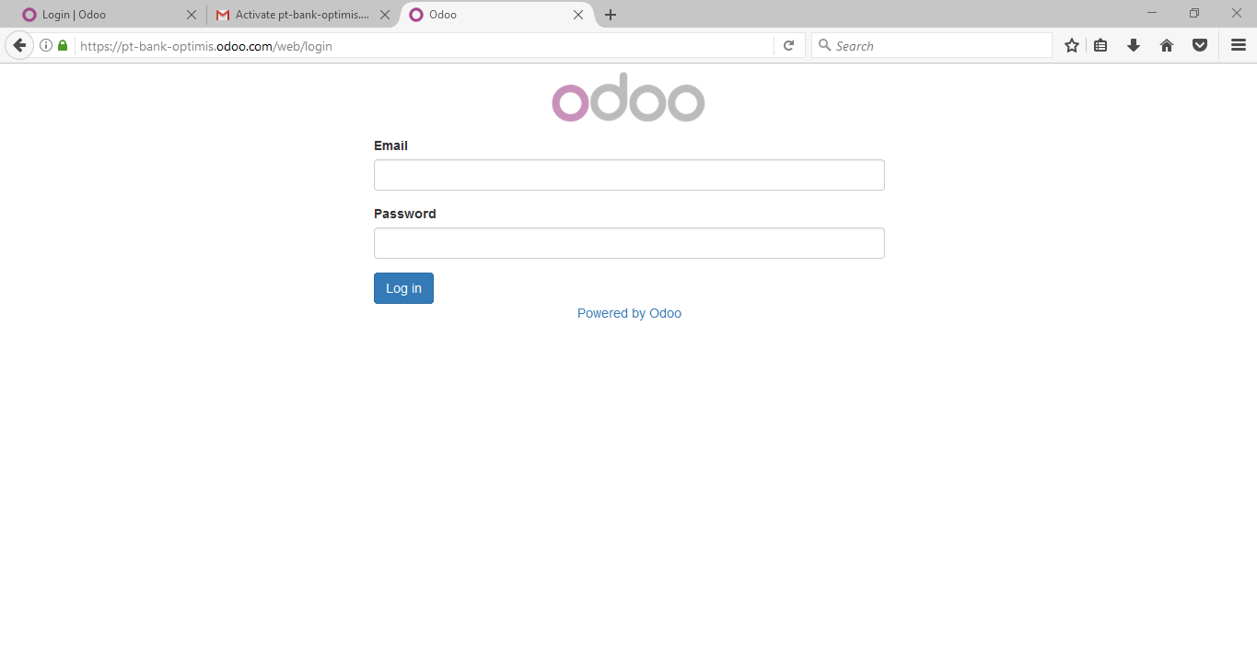Bookmark this page with the star icon
Image resolution: width=1257 pixels, height=663 pixels.
(1072, 45)
